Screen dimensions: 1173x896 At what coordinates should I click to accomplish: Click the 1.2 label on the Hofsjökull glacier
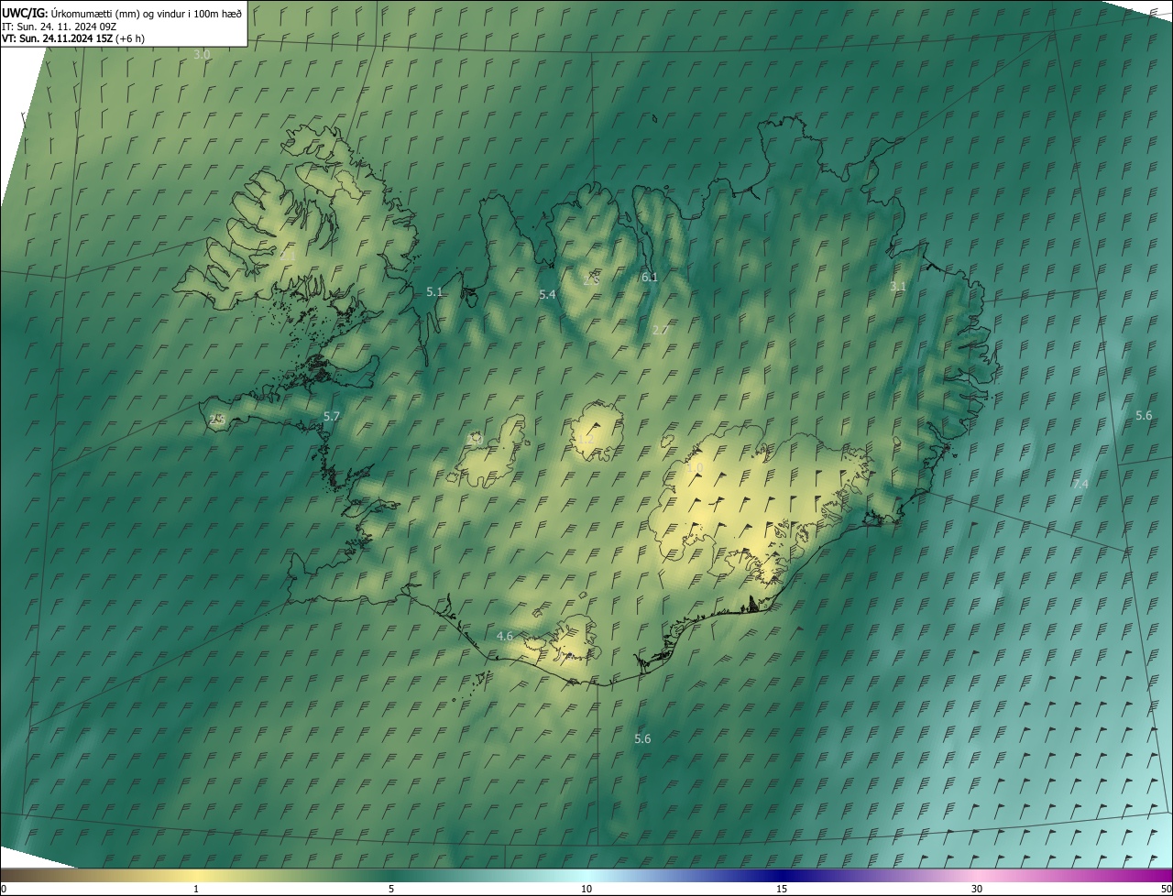tap(586, 440)
